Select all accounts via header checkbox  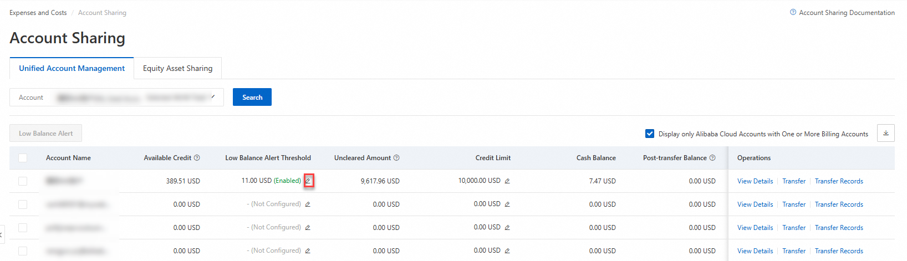click(x=23, y=158)
